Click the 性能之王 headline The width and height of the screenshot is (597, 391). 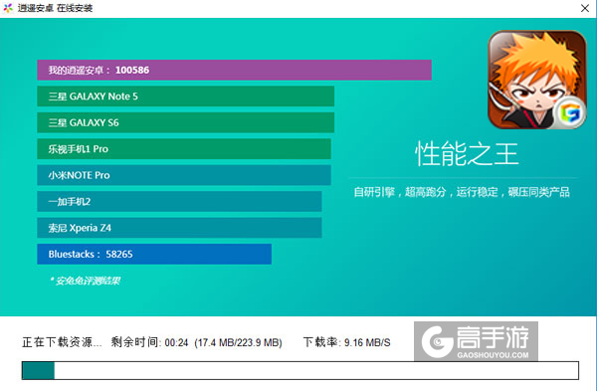pos(467,154)
